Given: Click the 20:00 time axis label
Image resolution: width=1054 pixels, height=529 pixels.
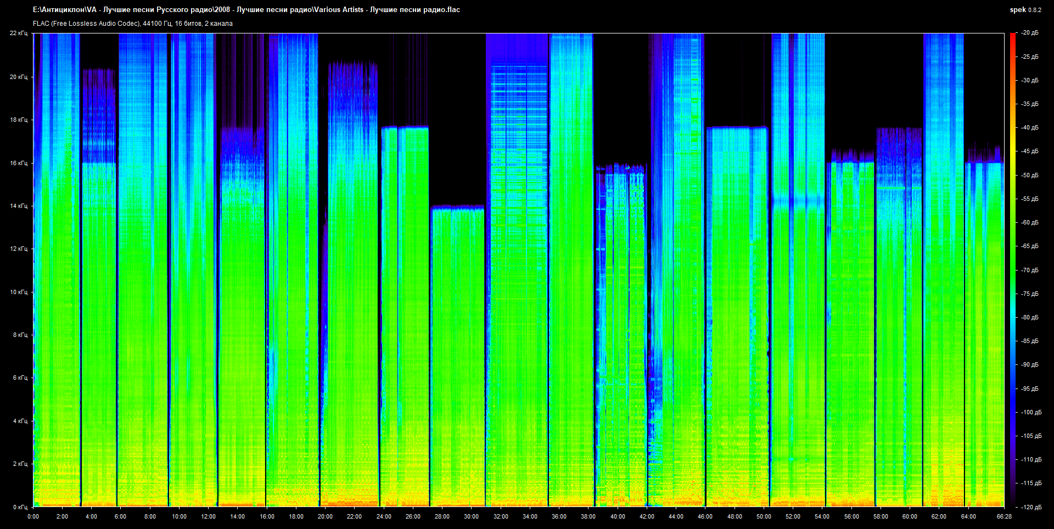Looking at the screenshot, I should coord(325,516).
